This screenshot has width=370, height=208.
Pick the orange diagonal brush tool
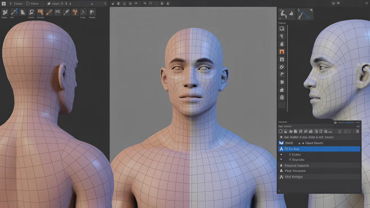coord(49,12)
